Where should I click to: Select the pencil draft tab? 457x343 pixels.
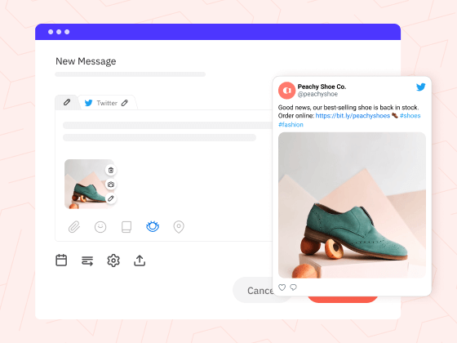pos(67,102)
